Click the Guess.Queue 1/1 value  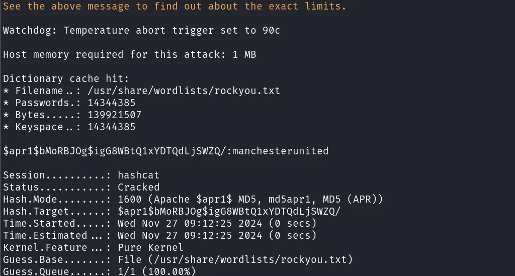pos(126,272)
